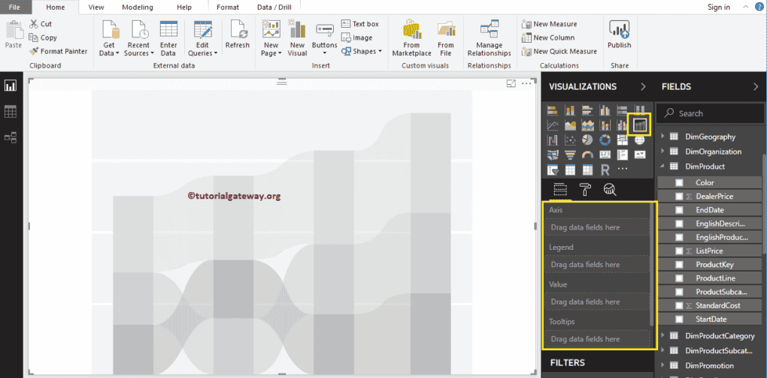Select the Waterfall chart visualization
The height and width of the screenshot is (378, 767).
pos(553,140)
